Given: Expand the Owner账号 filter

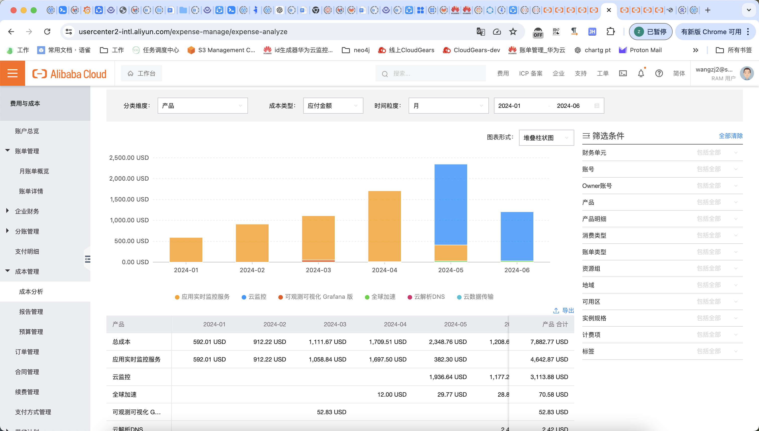Looking at the screenshot, I should click(662, 186).
